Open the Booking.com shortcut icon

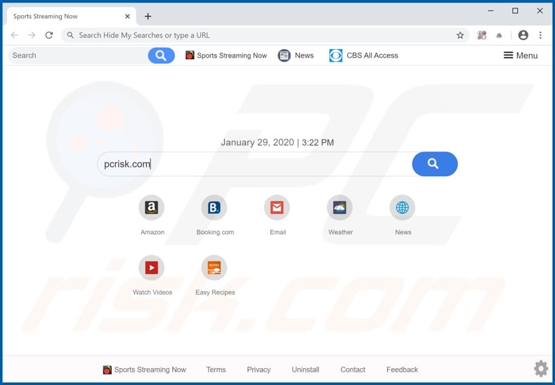(214, 208)
